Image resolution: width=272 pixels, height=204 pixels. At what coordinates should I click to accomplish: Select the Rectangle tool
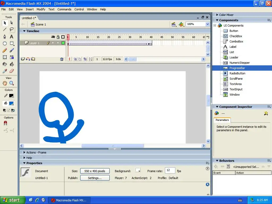click(x=12, y=43)
